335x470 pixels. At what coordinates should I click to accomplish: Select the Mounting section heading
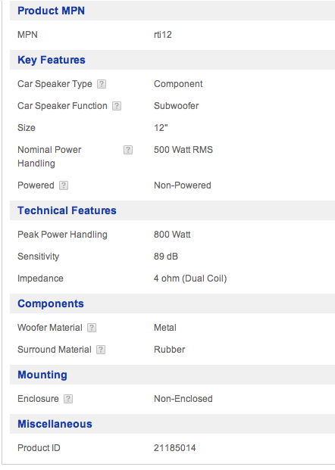pyautogui.click(x=42, y=375)
